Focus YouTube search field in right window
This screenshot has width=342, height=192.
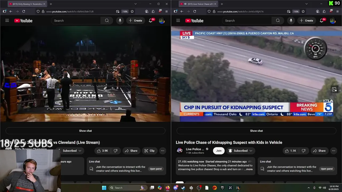[247, 21]
